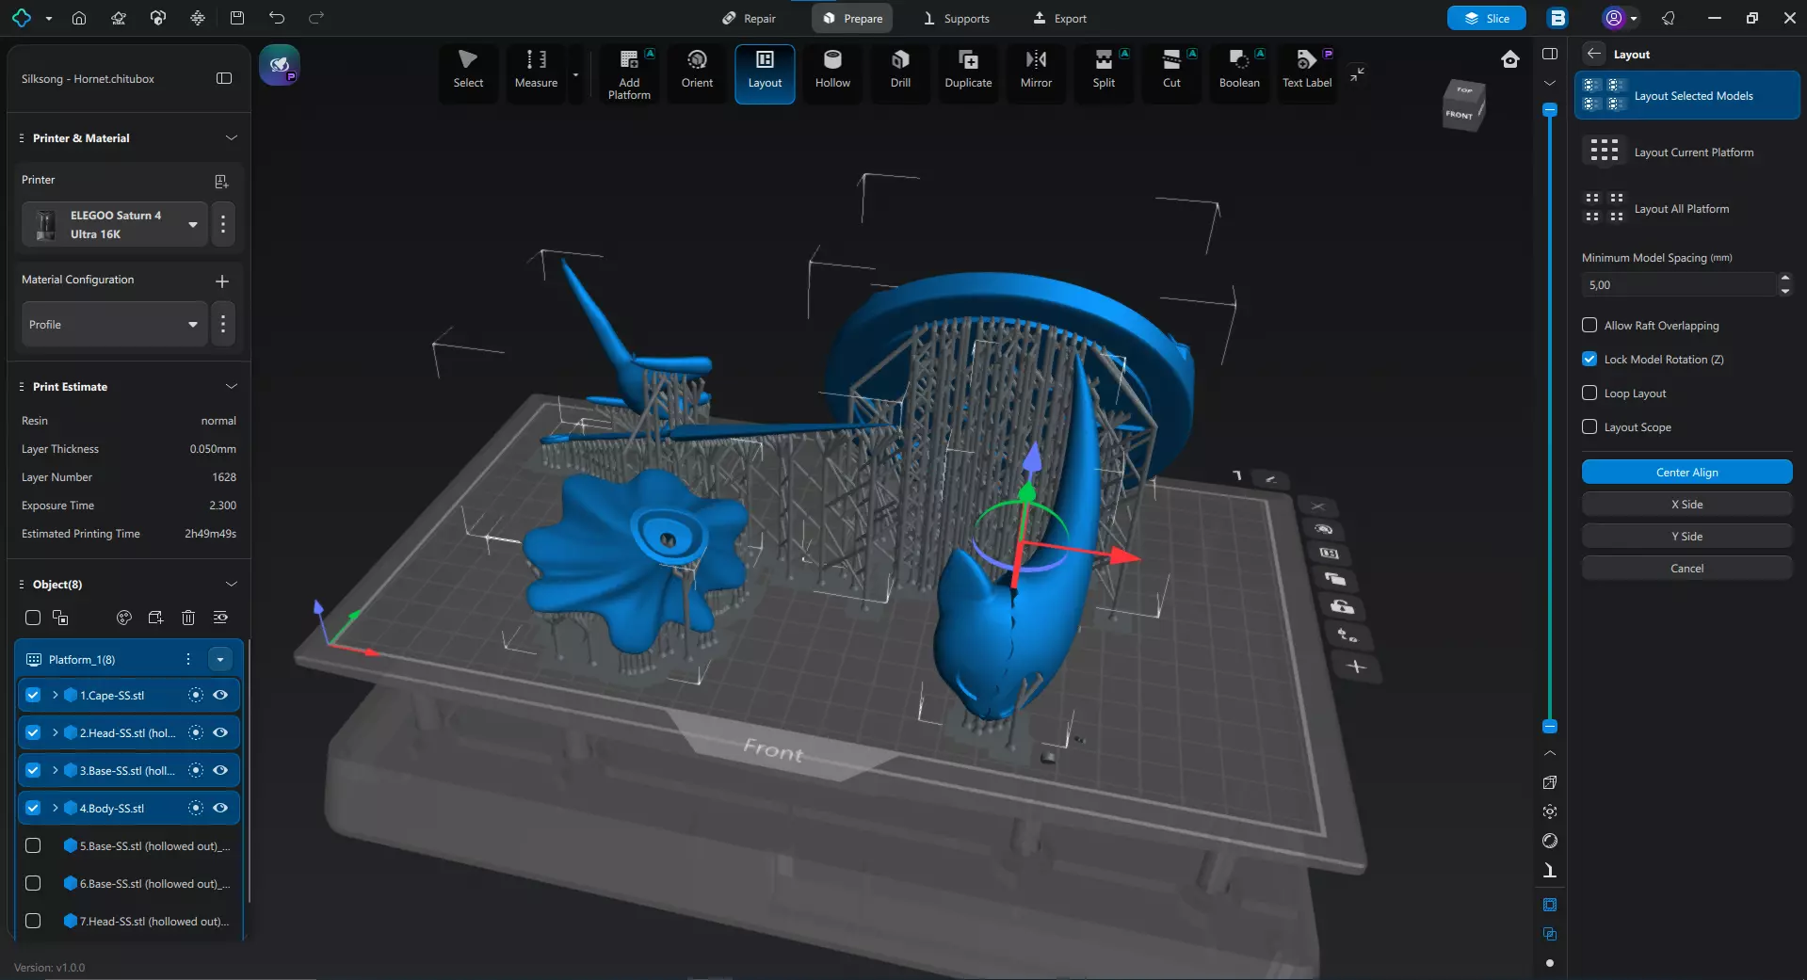Expand the 1.Cape-SS.stl tree item
Screen dimensions: 1807x980
[x=55, y=695]
